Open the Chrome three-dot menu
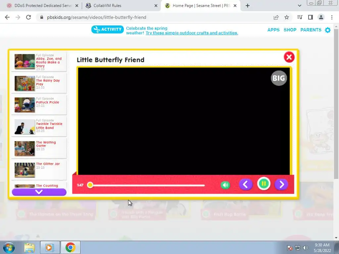This screenshot has height=254, width=339. (332, 17)
